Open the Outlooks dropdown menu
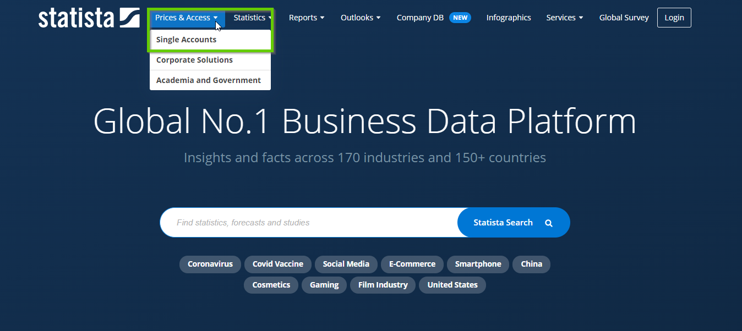 pyautogui.click(x=361, y=18)
